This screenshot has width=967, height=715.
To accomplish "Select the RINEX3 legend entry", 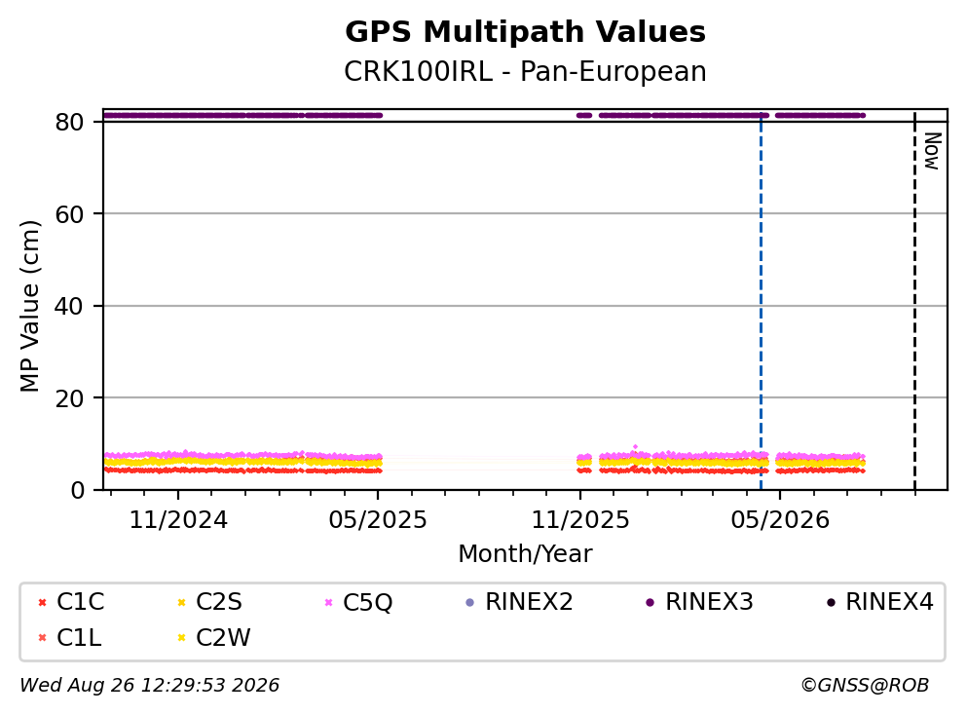I will point(699,602).
